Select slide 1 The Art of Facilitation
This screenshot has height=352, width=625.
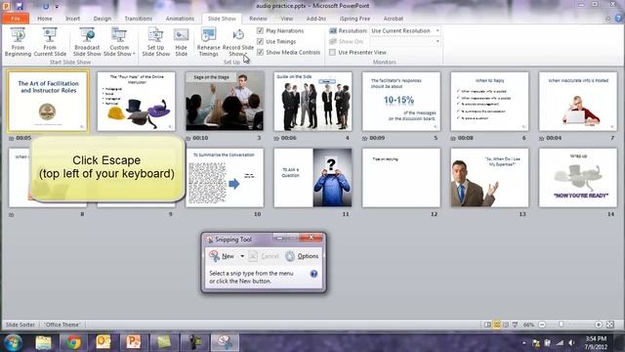click(48, 102)
